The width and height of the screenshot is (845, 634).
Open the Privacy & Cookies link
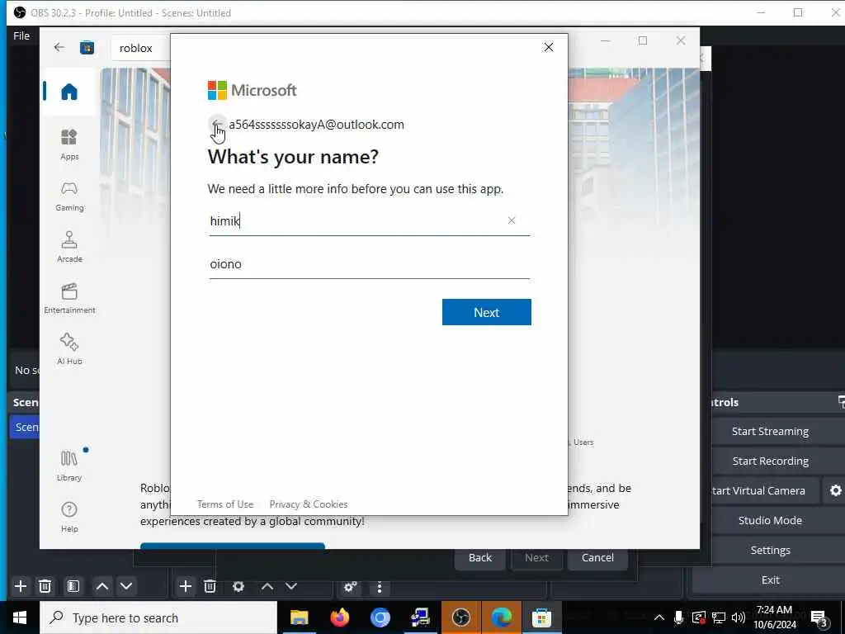tap(309, 504)
